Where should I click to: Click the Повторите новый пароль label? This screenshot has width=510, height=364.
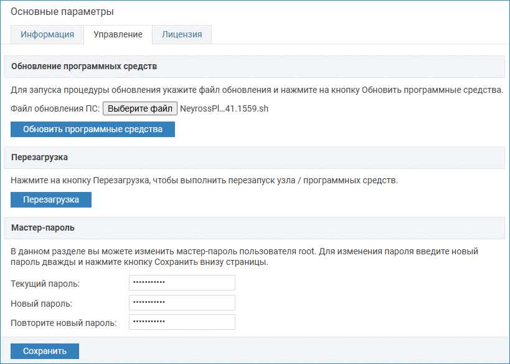(64, 323)
